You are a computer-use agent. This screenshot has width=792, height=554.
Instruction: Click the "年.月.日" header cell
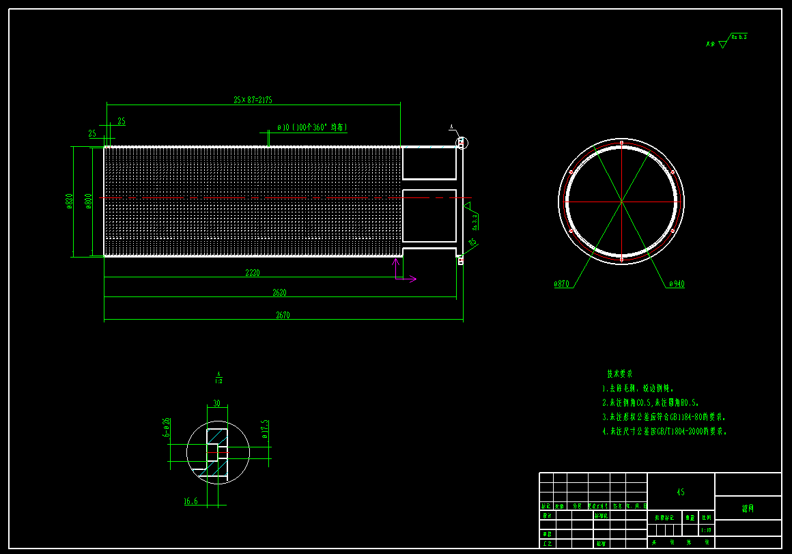click(x=636, y=506)
